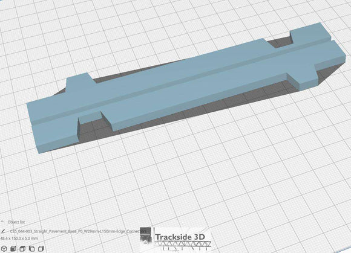The height and width of the screenshot is (253, 351).
Task: Click the Object list heading label
Action: (x=16, y=222)
